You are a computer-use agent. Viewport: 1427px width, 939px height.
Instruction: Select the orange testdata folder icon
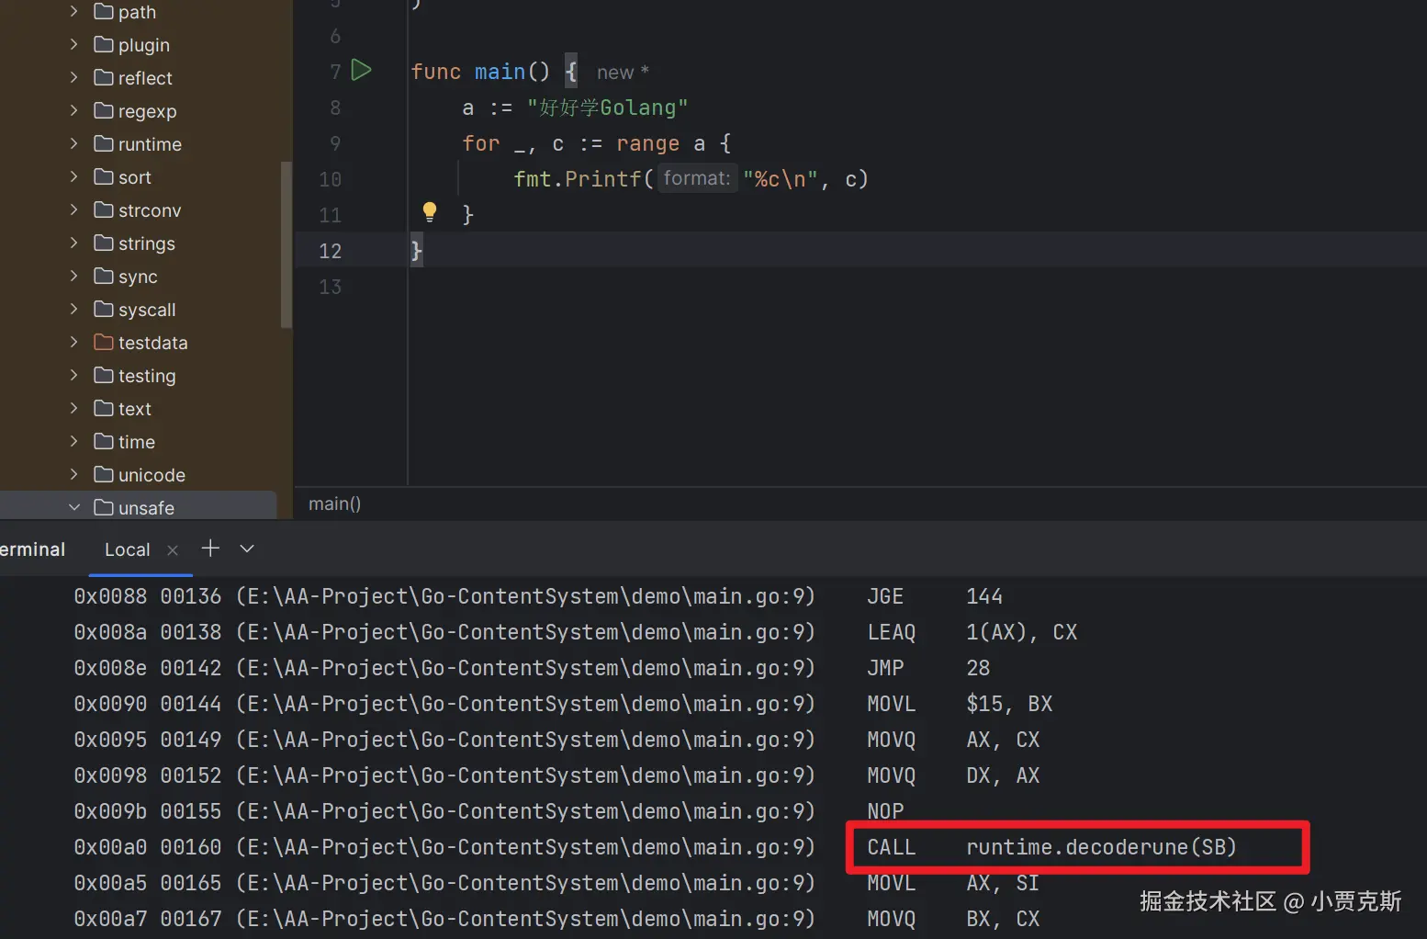(104, 342)
